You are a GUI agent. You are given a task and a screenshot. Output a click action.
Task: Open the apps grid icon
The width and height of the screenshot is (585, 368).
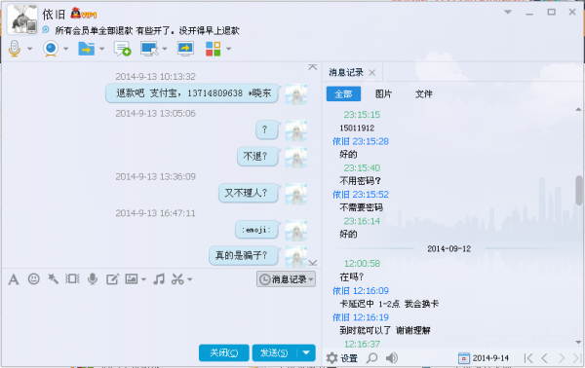213,49
